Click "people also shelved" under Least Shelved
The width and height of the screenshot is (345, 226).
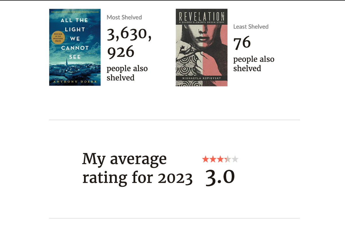coord(254,64)
